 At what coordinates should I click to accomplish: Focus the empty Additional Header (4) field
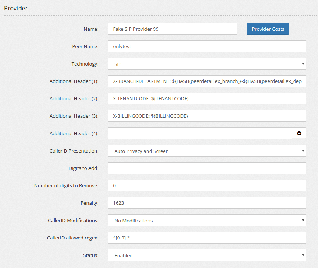200,133
